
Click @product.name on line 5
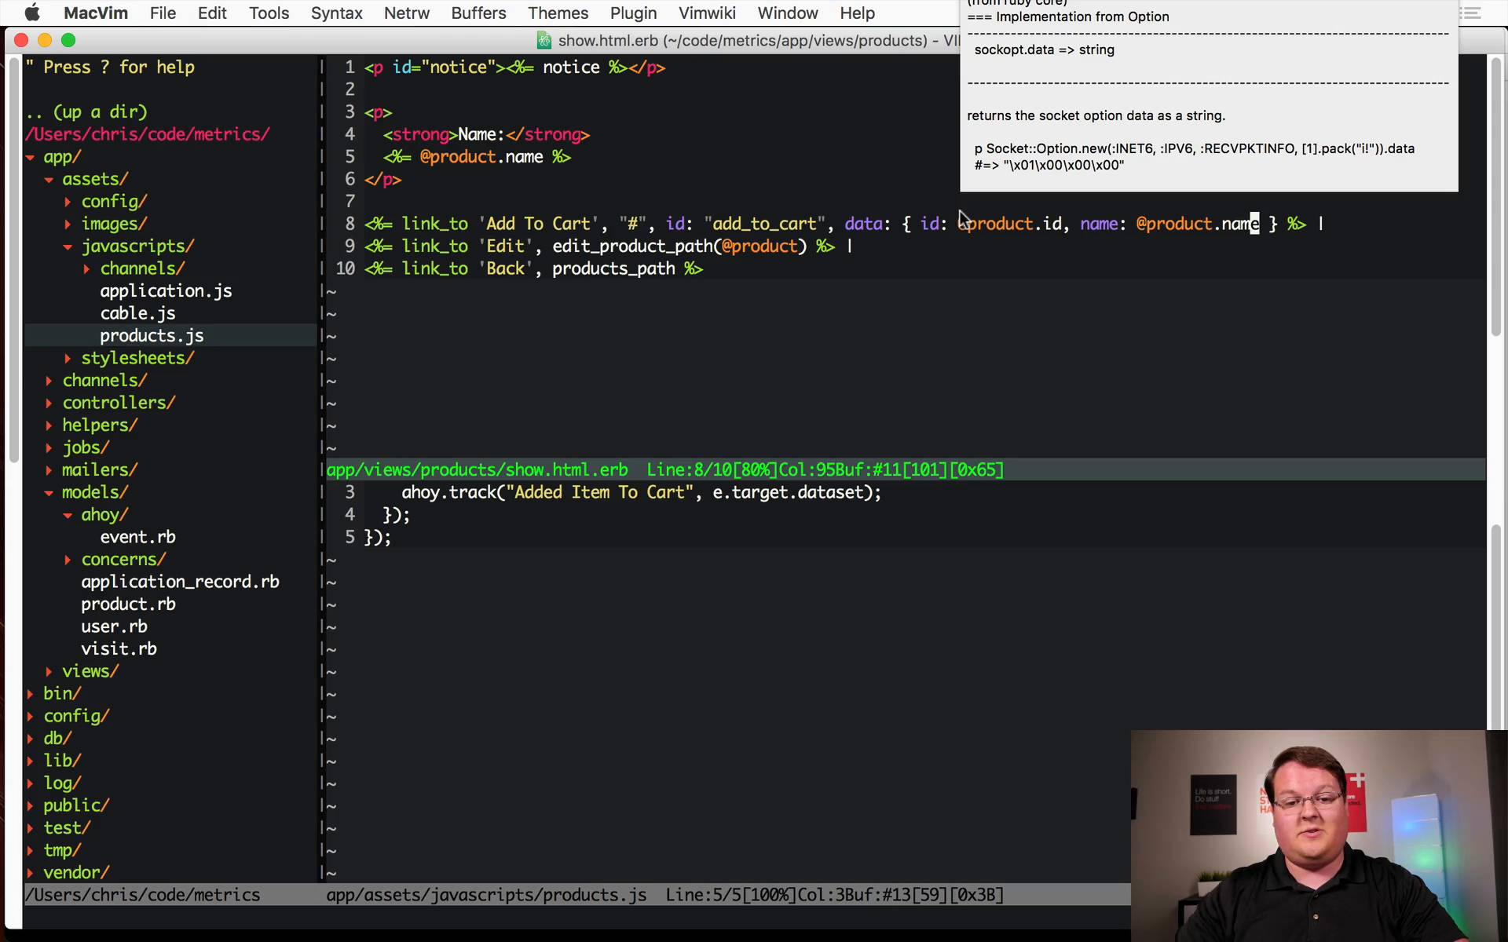[x=481, y=157]
